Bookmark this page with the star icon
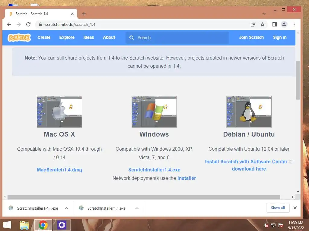Viewport: 309px width, 231px height. tap(263, 24)
